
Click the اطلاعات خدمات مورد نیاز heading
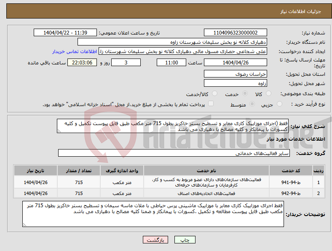tap(296, 139)
